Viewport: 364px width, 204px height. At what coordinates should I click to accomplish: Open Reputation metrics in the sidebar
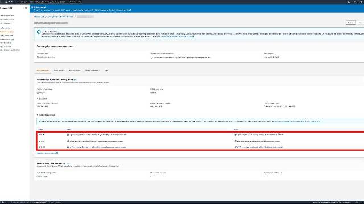tap(7, 19)
